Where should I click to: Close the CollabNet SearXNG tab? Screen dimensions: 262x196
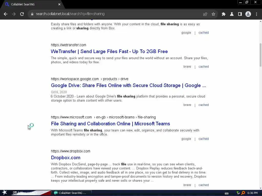coord(59,4)
